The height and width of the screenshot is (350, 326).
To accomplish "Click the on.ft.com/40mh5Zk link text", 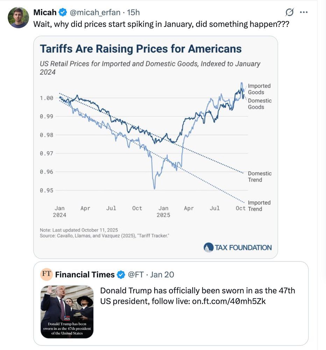I will point(229,301).
